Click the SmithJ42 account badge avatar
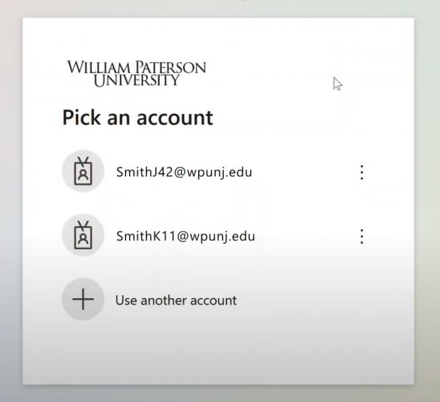Viewport: 440px width, 402px height. [83, 171]
